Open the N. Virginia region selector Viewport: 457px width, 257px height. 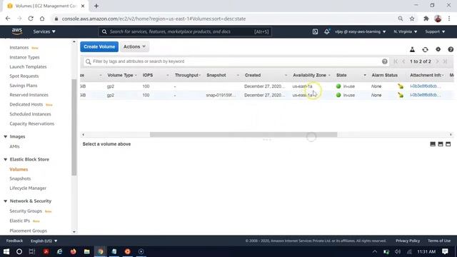point(406,31)
